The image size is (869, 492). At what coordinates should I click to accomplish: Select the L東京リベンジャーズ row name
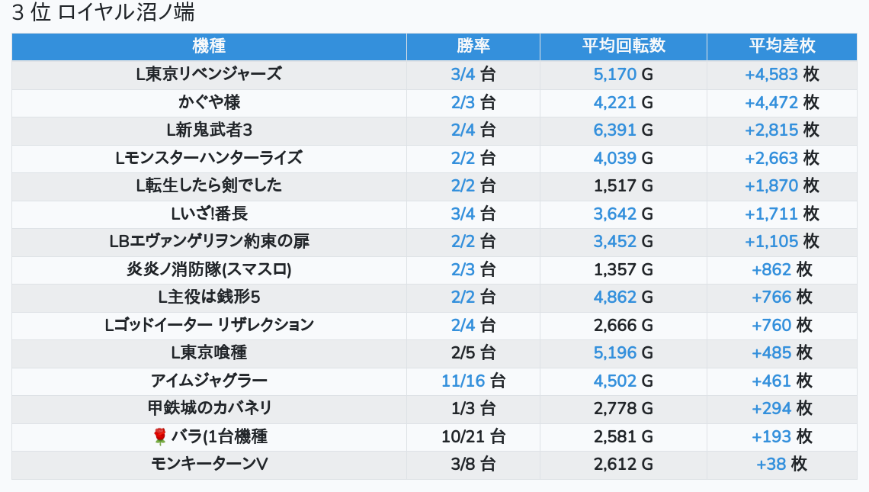209,75
